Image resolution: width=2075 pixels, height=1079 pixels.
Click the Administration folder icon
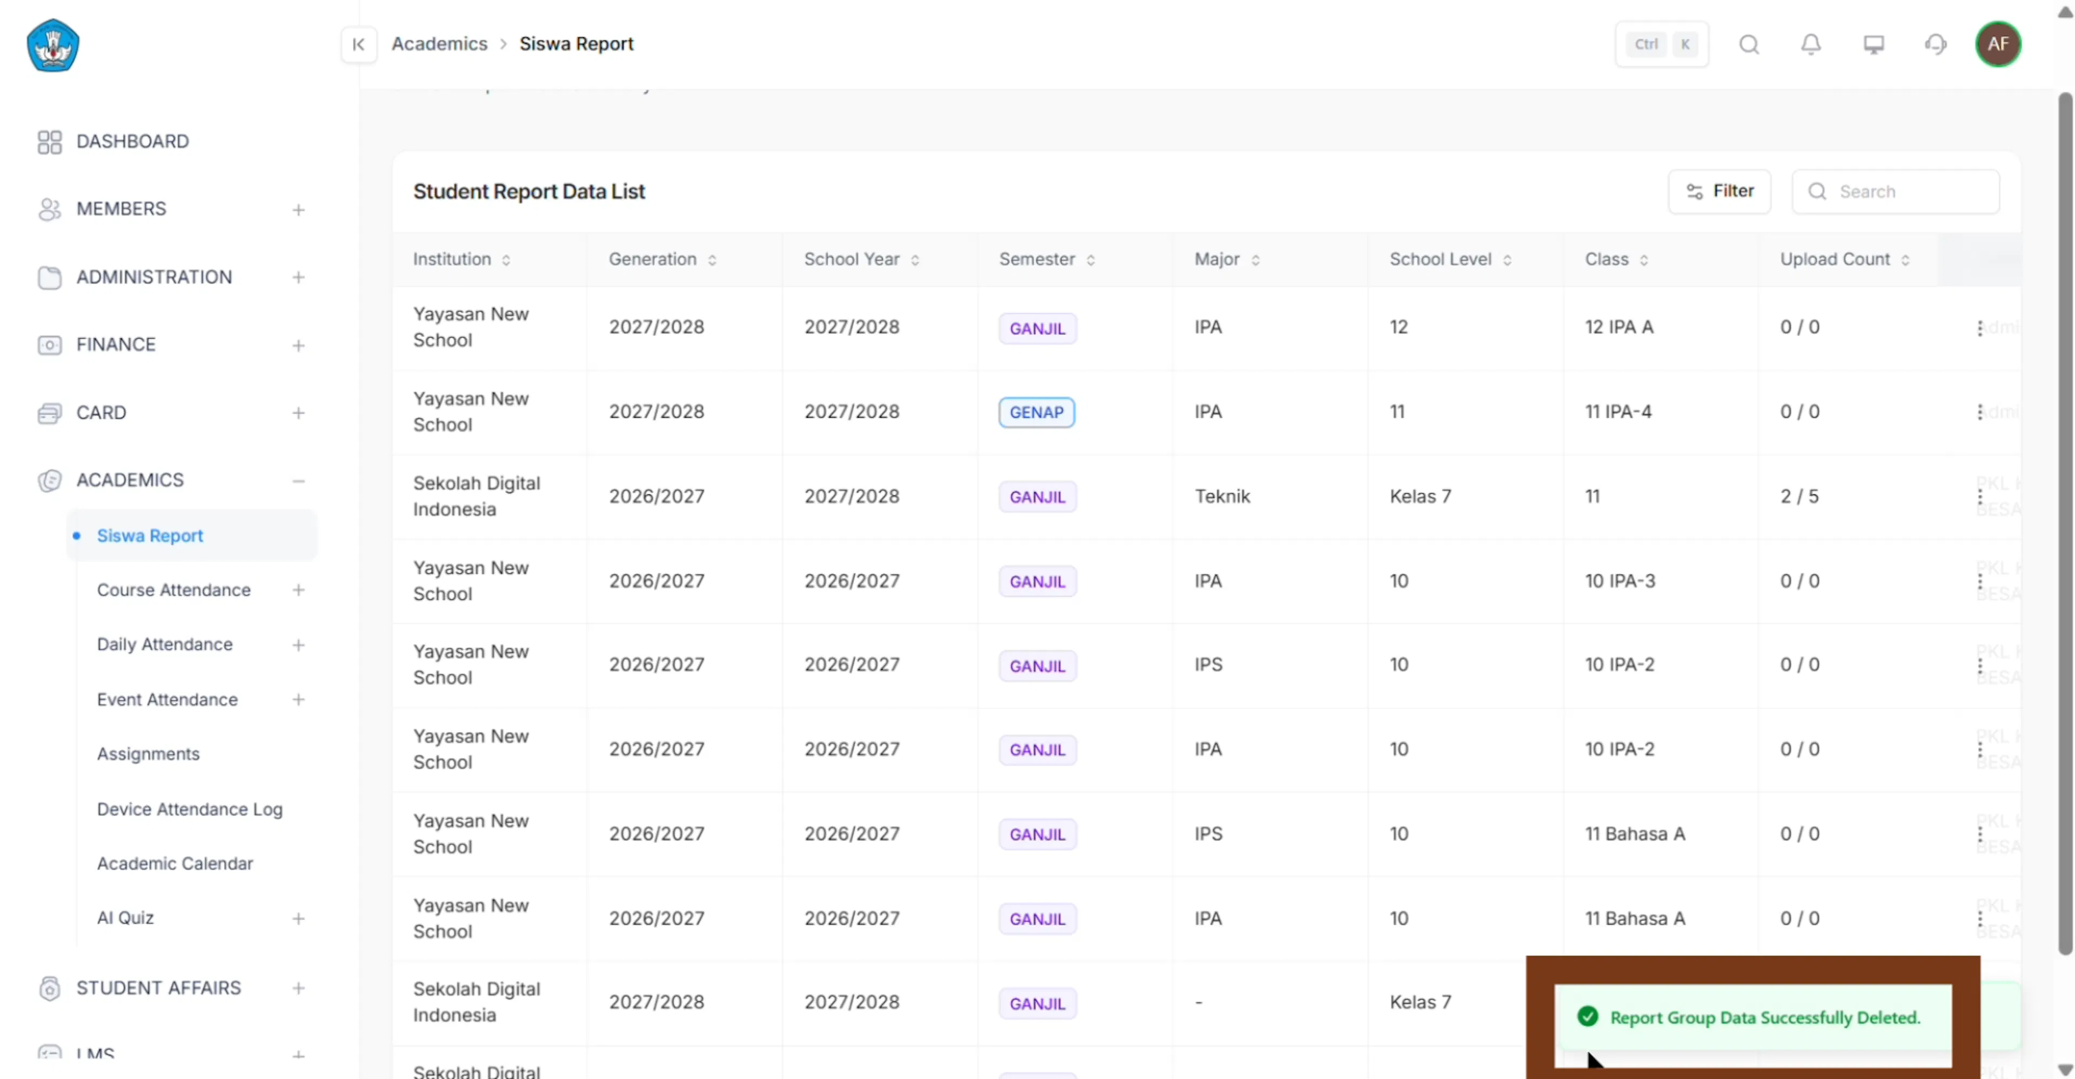point(49,278)
